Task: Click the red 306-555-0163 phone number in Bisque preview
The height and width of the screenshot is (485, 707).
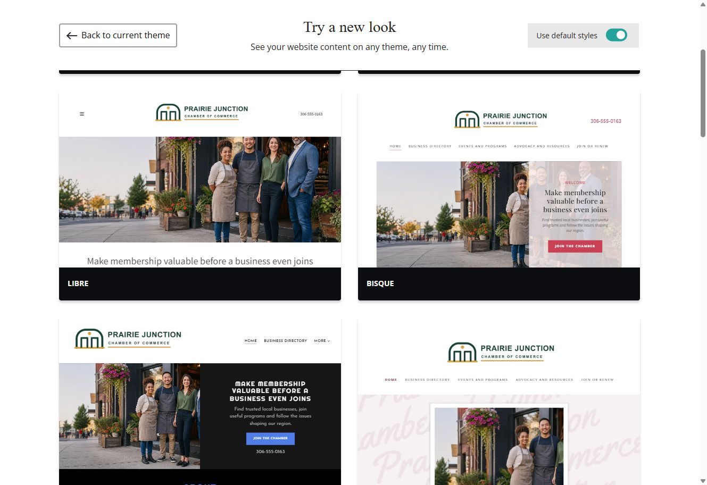Action: [606, 121]
